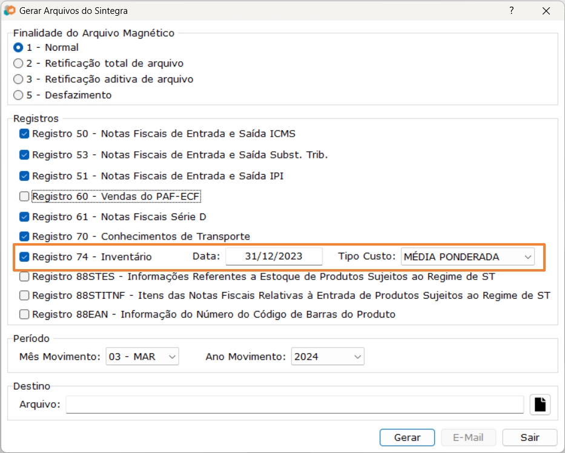Uncheck Registro 50 Notas Fiscais ICMS
Screen dimensions: 565x453
point(24,134)
